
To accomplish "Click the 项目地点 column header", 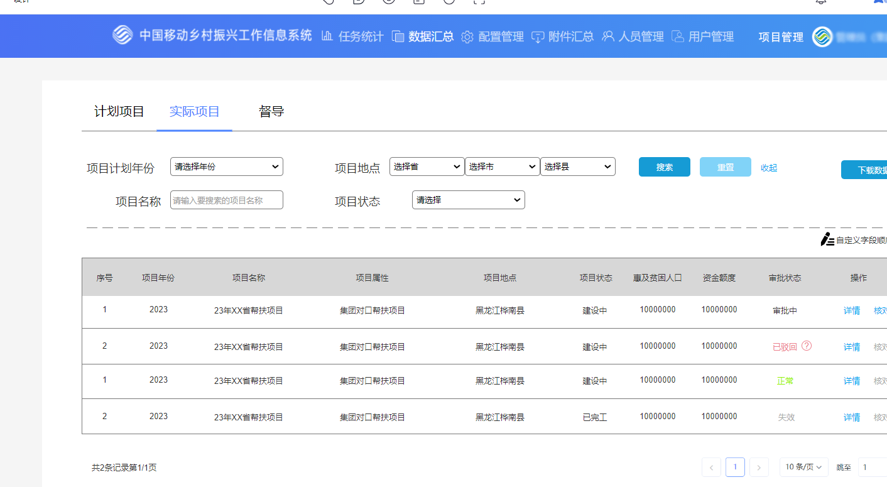I will (500, 278).
